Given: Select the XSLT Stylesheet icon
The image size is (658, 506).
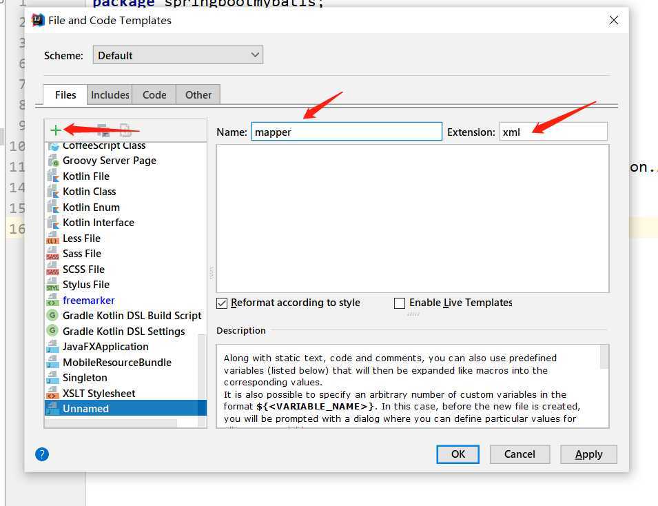Looking at the screenshot, I should point(53,393).
